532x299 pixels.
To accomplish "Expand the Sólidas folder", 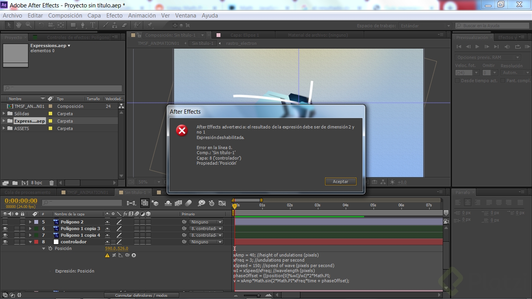I will 4,114.
